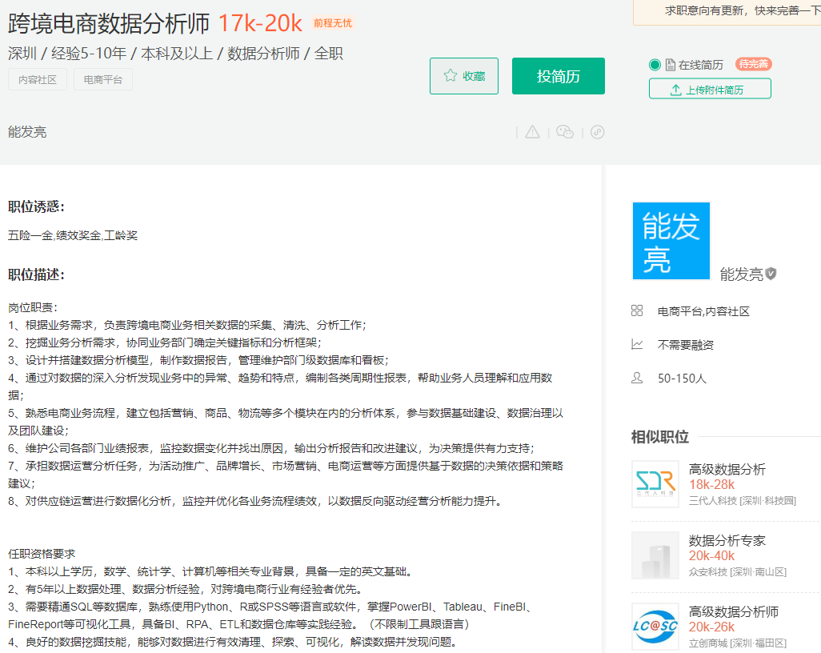Click the 众安科技 placeholder logo
The image size is (821, 653).
point(655,555)
